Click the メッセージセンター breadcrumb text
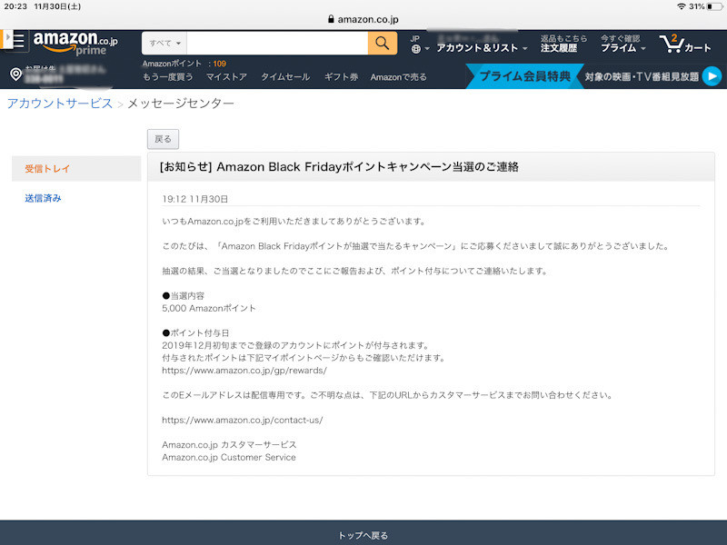The width and height of the screenshot is (727, 545). (181, 104)
